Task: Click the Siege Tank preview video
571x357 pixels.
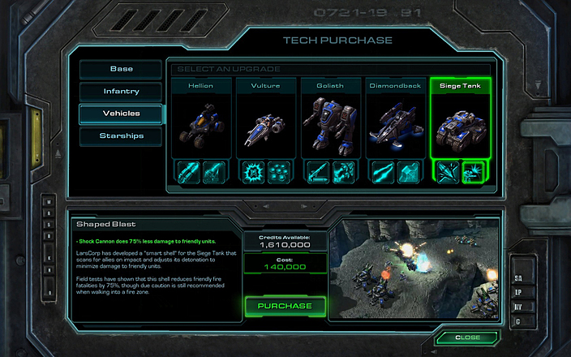Action: pyautogui.click(x=414, y=269)
